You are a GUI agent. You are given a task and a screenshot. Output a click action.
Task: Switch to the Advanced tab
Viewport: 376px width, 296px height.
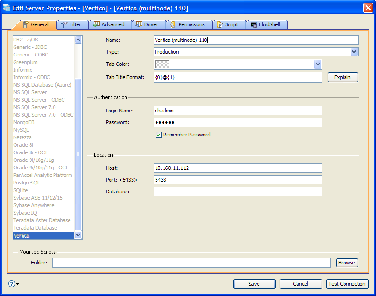pyautogui.click(x=110, y=24)
